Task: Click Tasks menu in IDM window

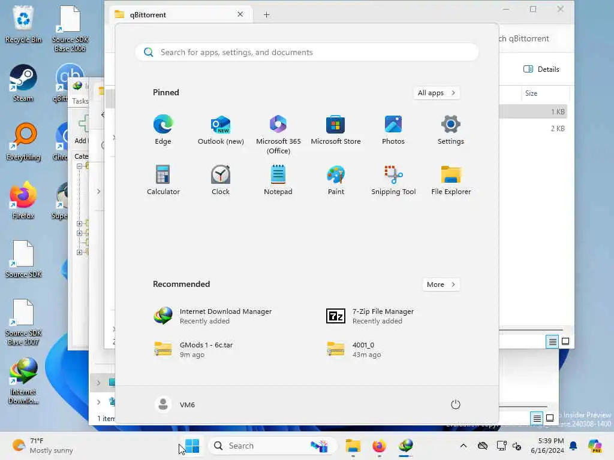Action: [80, 101]
